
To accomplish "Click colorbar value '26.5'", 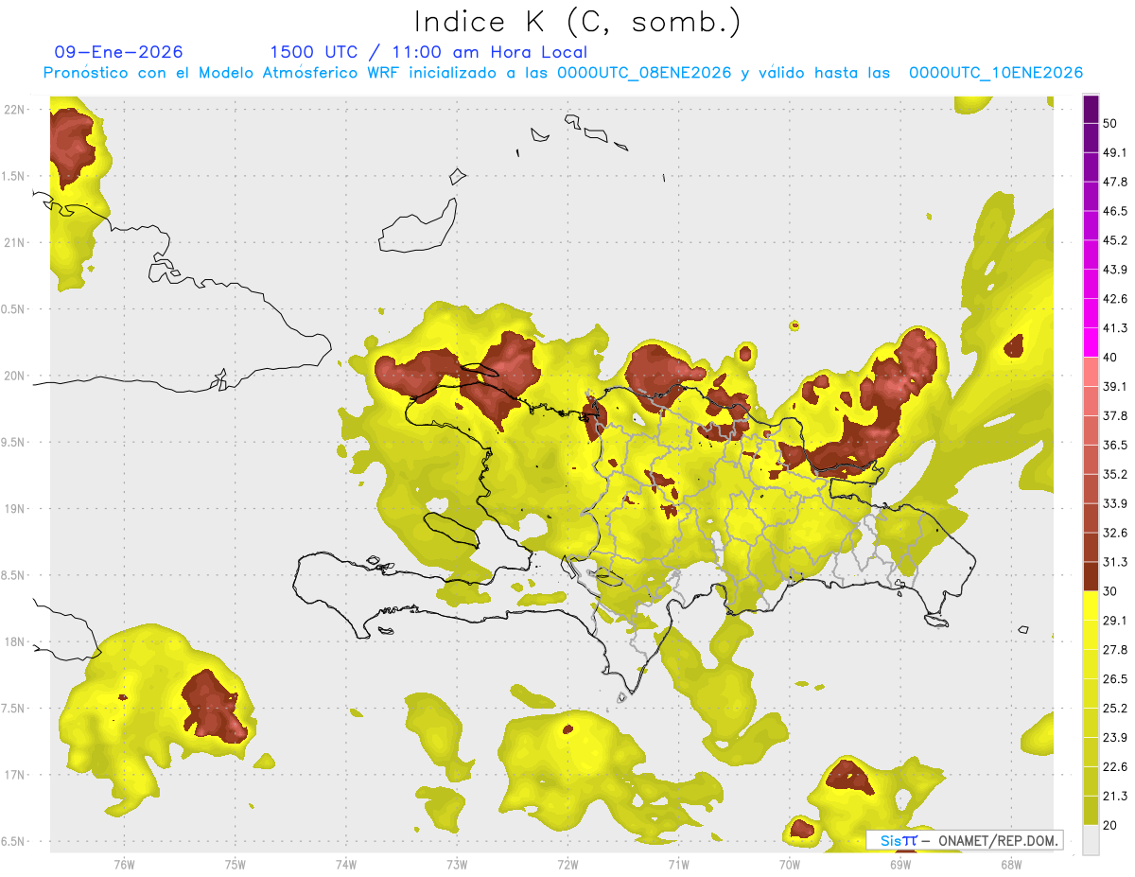I will click(x=1115, y=679).
